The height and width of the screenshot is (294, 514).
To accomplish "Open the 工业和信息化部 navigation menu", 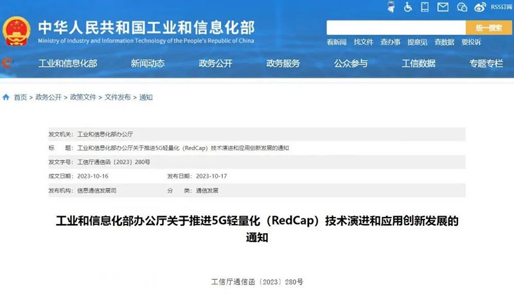I will [x=67, y=64].
